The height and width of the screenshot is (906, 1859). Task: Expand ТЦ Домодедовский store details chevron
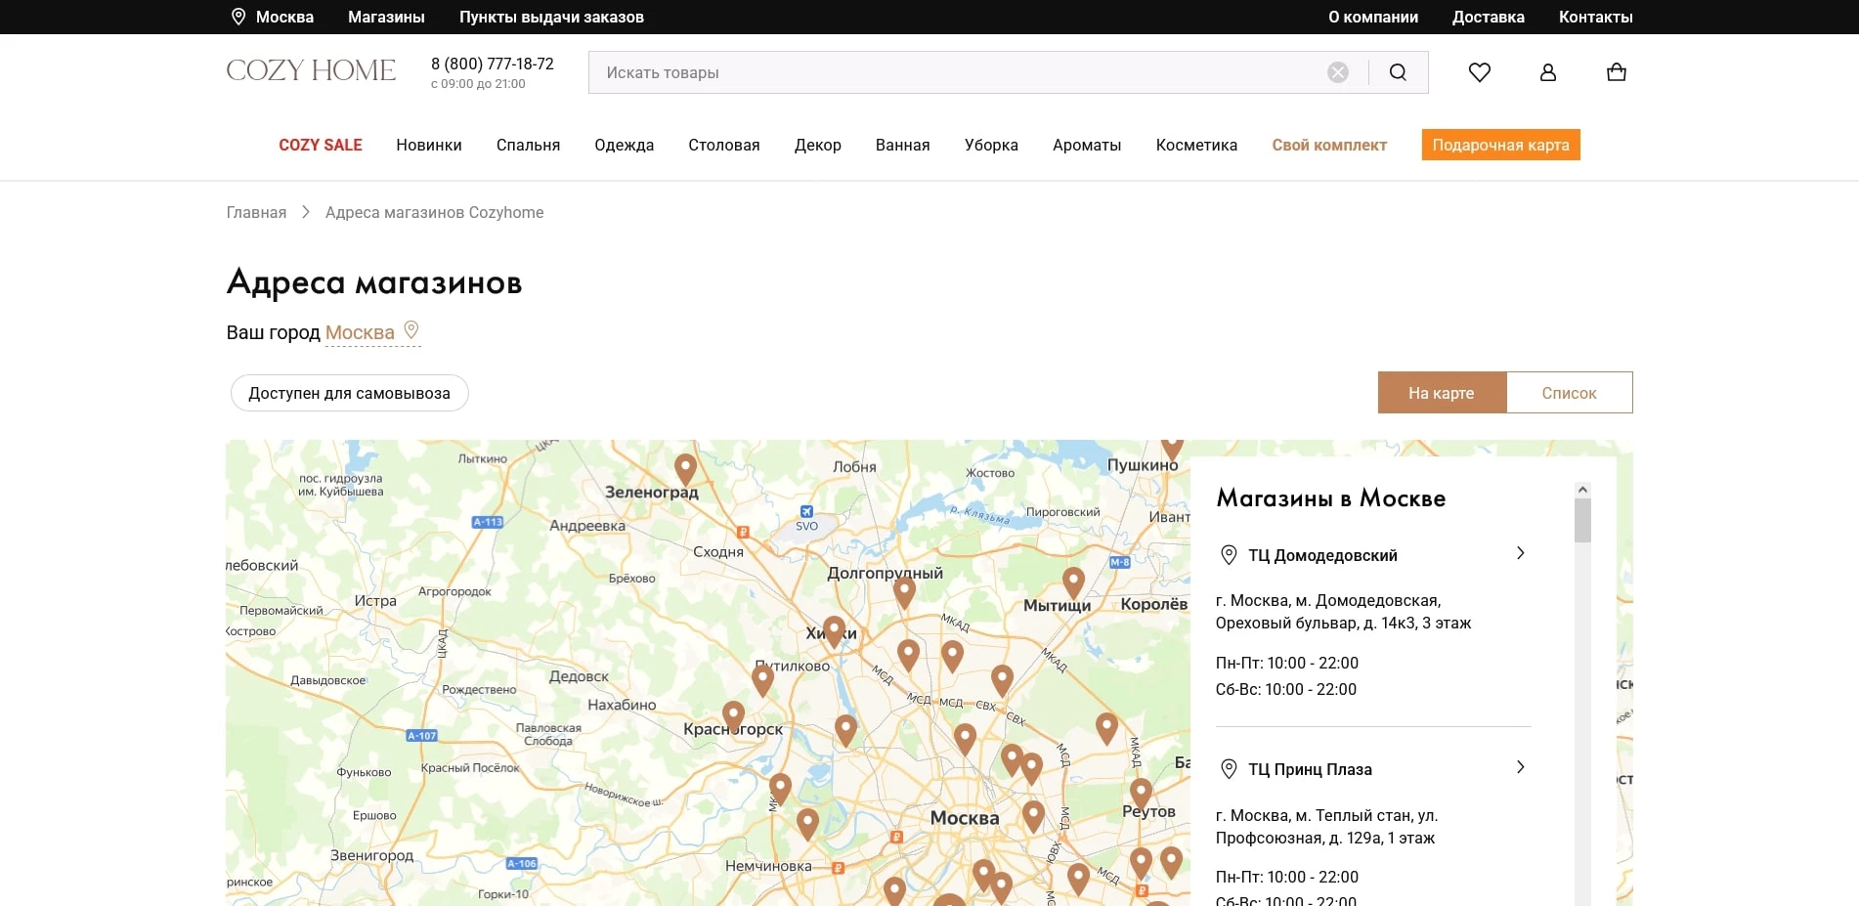(1520, 553)
